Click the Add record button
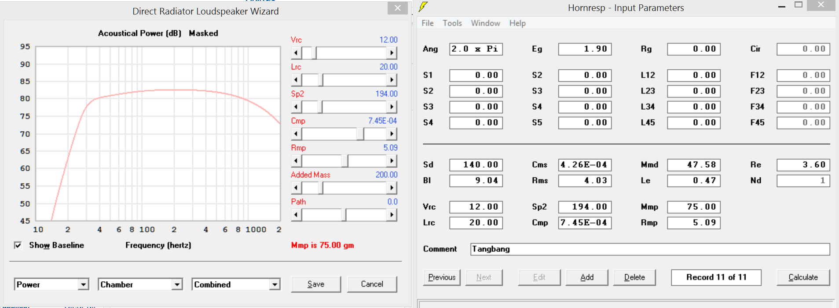 (x=587, y=277)
